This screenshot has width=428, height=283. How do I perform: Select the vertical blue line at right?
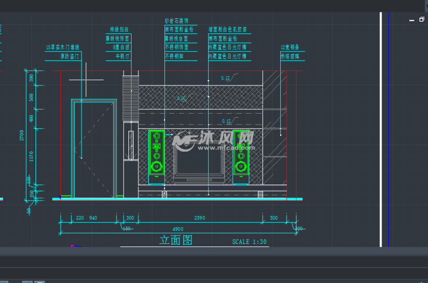click(x=388, y=130)
